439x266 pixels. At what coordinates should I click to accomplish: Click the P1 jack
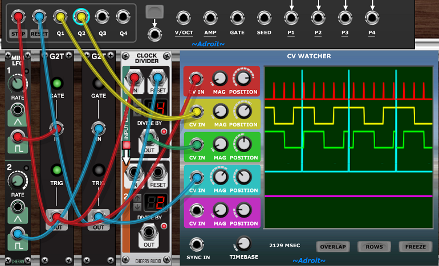pyautogui.click(x=291, y=18)
